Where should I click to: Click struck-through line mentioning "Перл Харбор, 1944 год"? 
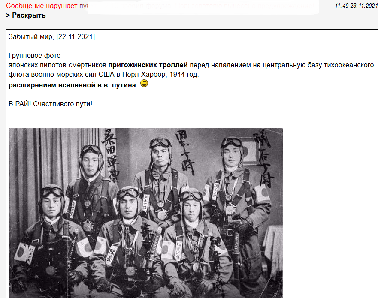[x=104, y=75]
